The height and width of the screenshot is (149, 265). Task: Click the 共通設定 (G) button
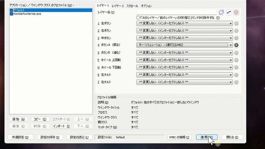click(20, 137)
